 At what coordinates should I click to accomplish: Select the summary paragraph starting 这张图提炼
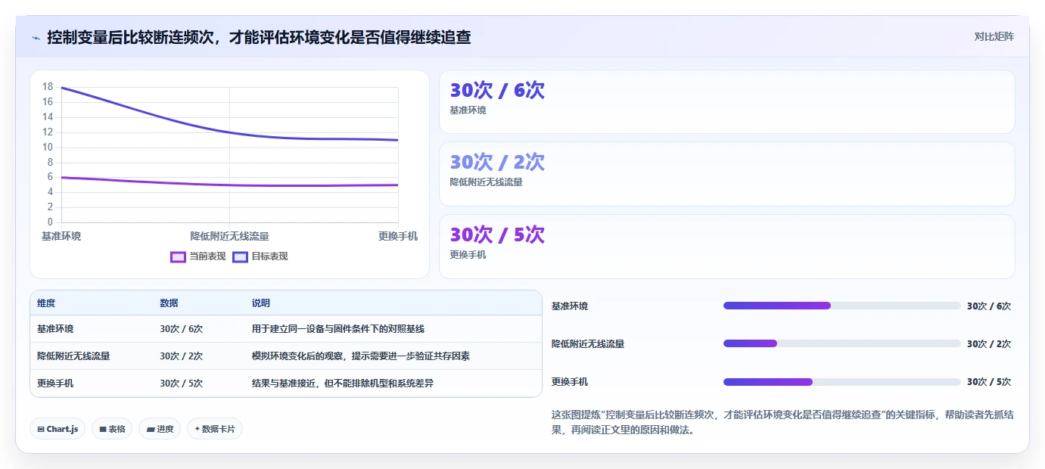(x=782, y=422)
